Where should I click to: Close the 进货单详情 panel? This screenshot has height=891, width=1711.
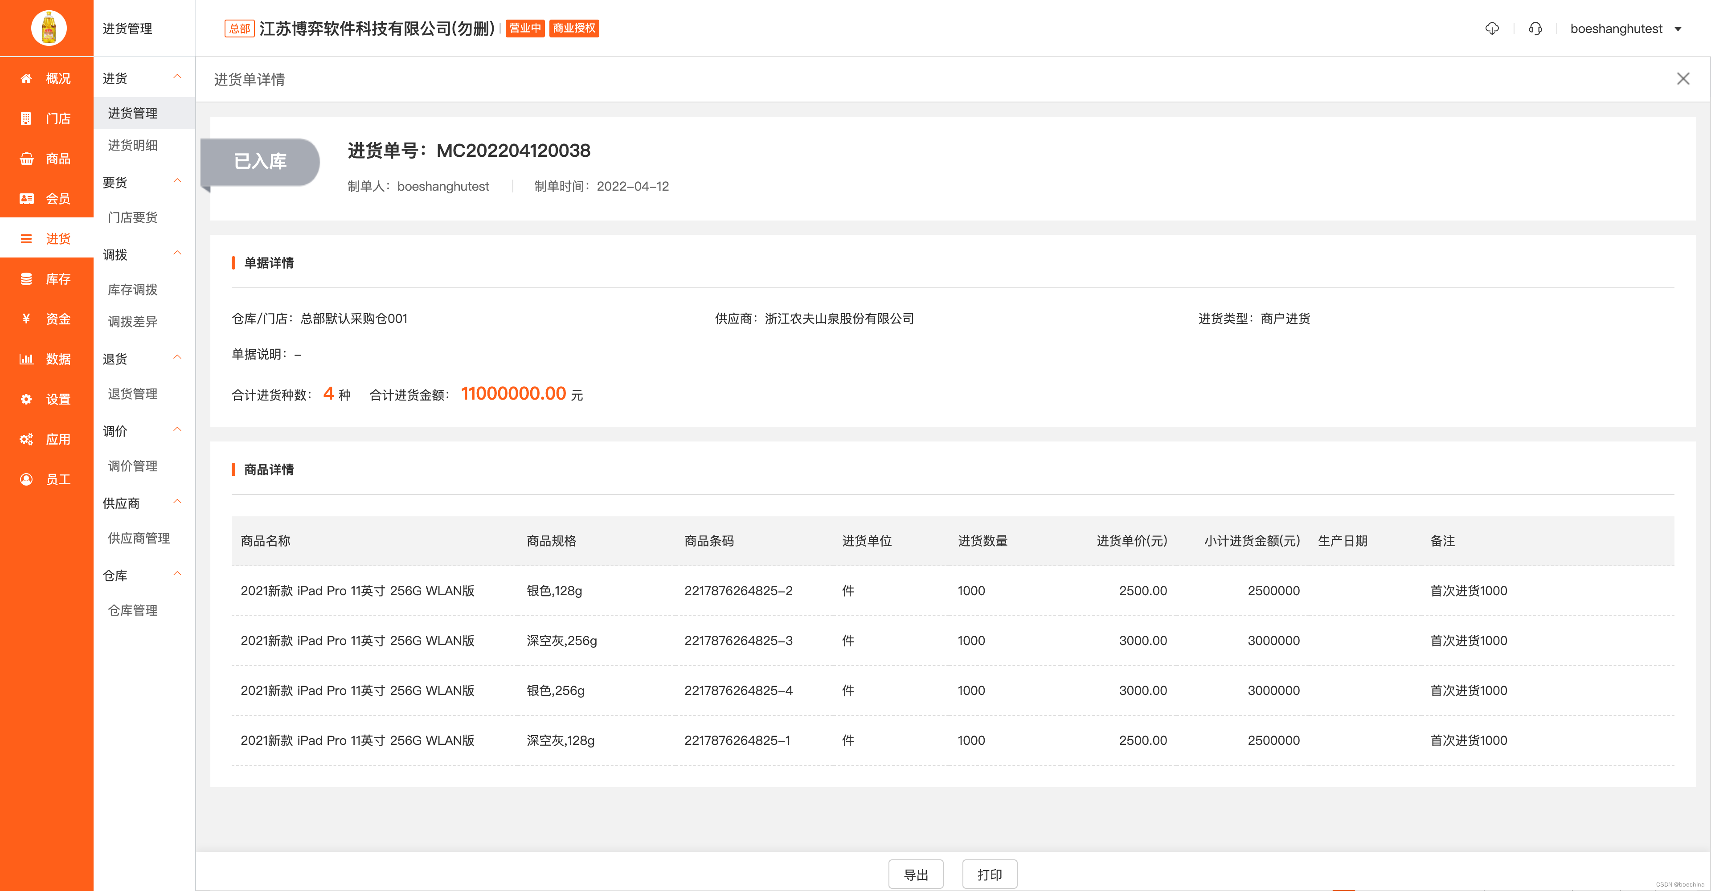[1682, 79]
